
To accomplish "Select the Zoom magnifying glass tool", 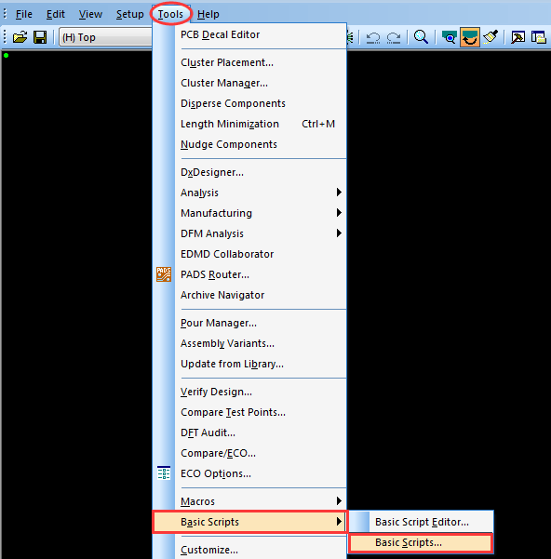I will tap(422, 37).
